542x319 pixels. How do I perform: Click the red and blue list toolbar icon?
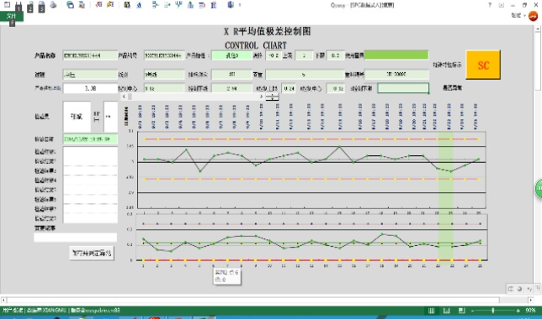(202, 5)
